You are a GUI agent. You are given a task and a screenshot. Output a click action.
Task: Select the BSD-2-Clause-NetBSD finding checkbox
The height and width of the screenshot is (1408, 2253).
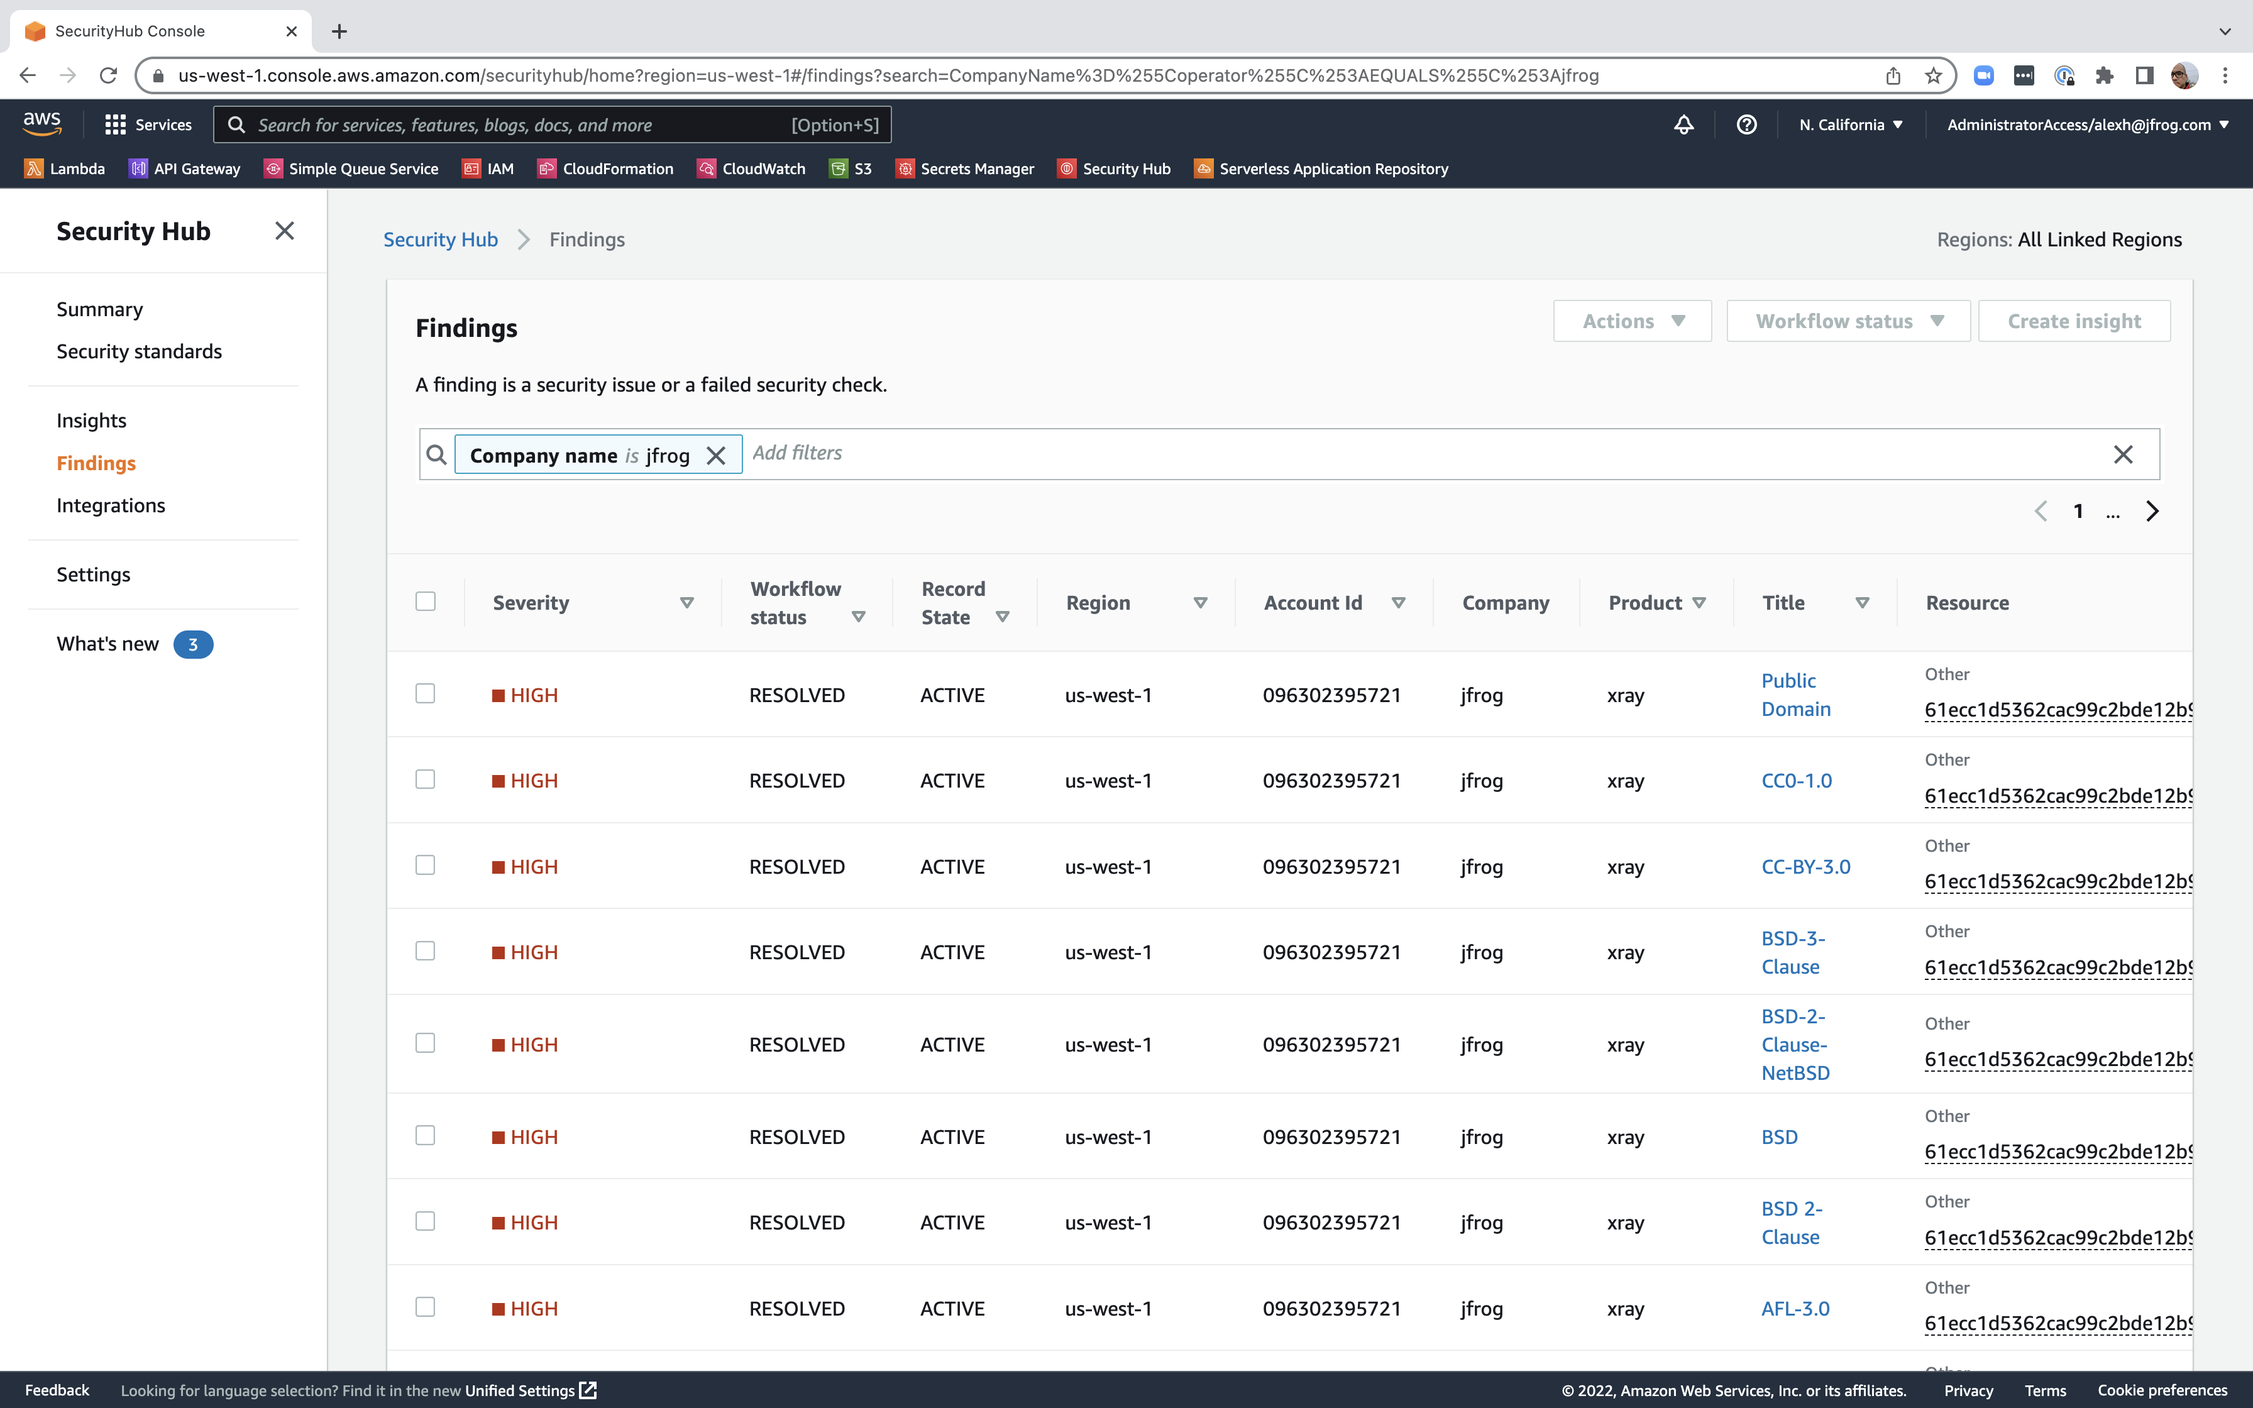click(426, 1043)
